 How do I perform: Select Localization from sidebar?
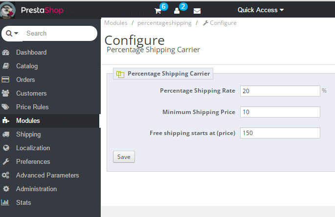[33, 148]
